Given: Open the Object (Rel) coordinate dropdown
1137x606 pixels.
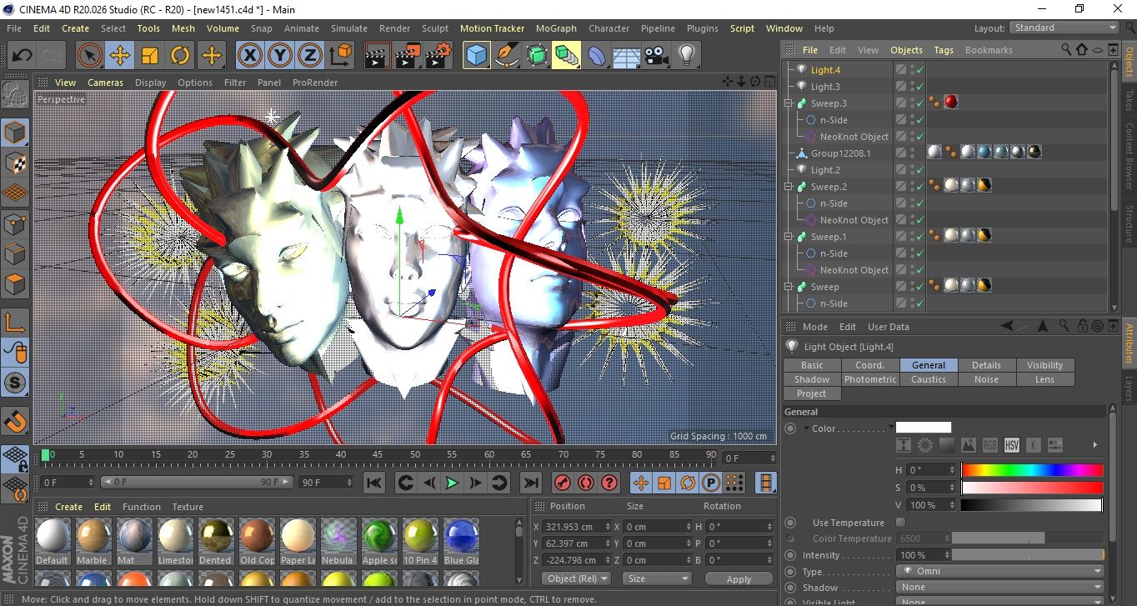Looking at the screenshot, I should tap(576, 578).
